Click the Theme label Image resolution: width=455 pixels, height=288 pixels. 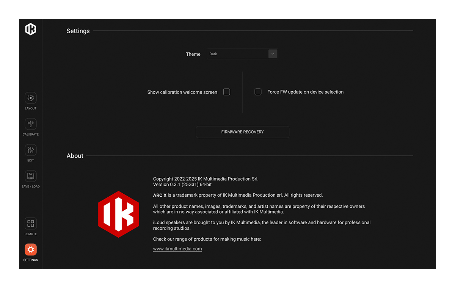tap(193, 54)
